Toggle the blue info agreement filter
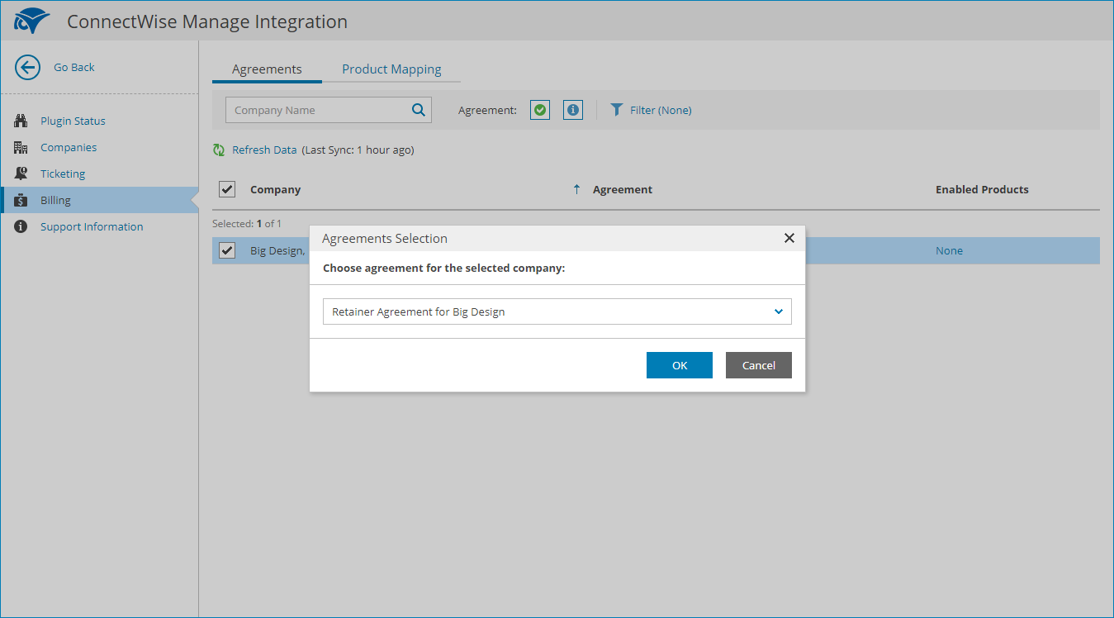The image size is (1114, 618). click(573, 110)
